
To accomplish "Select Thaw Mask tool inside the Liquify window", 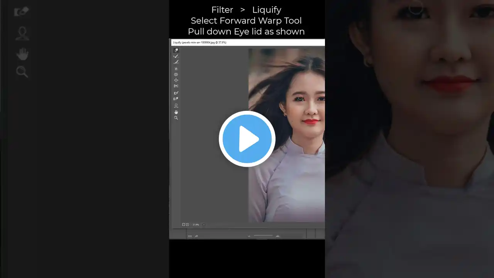I will pos(176,99).
